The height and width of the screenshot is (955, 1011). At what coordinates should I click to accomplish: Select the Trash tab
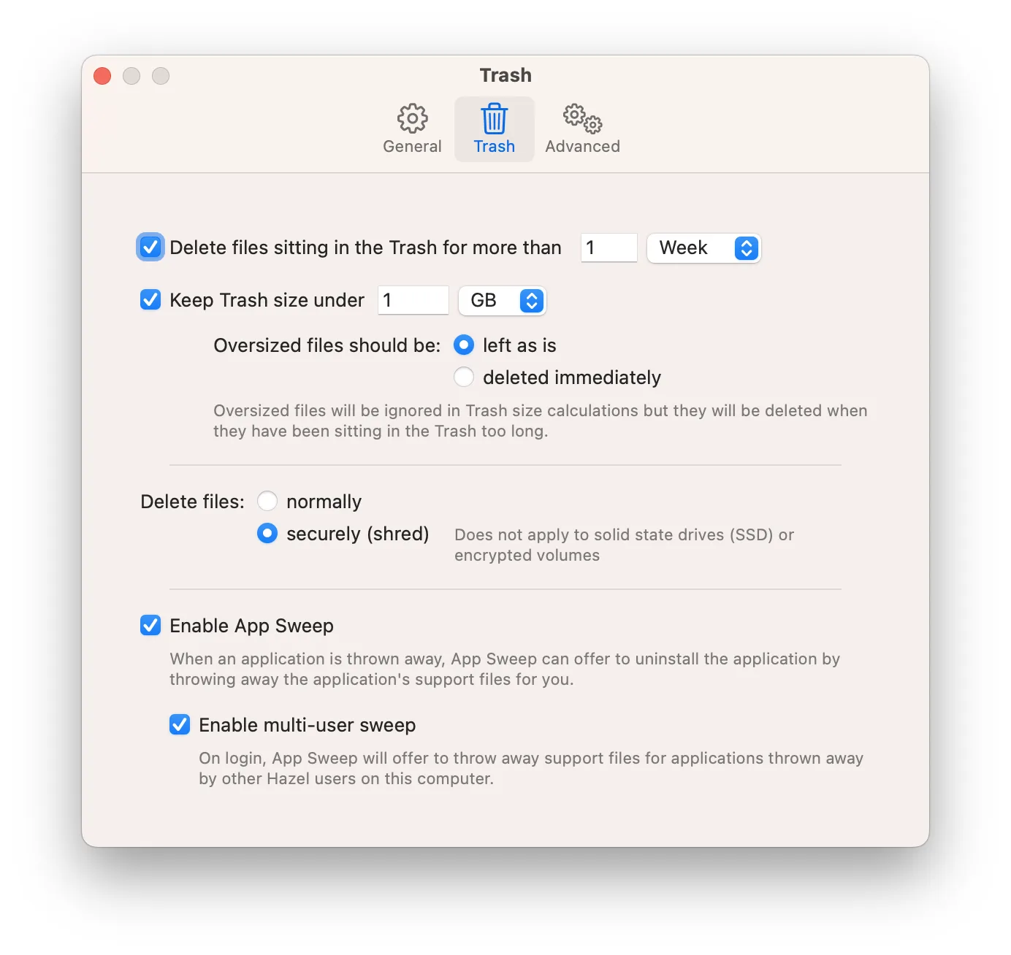click(495, 129)
